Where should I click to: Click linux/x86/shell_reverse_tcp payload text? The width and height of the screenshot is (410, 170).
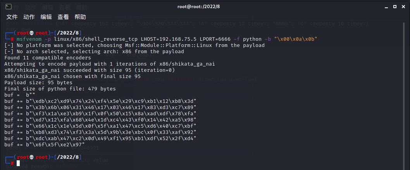[96, 39]
